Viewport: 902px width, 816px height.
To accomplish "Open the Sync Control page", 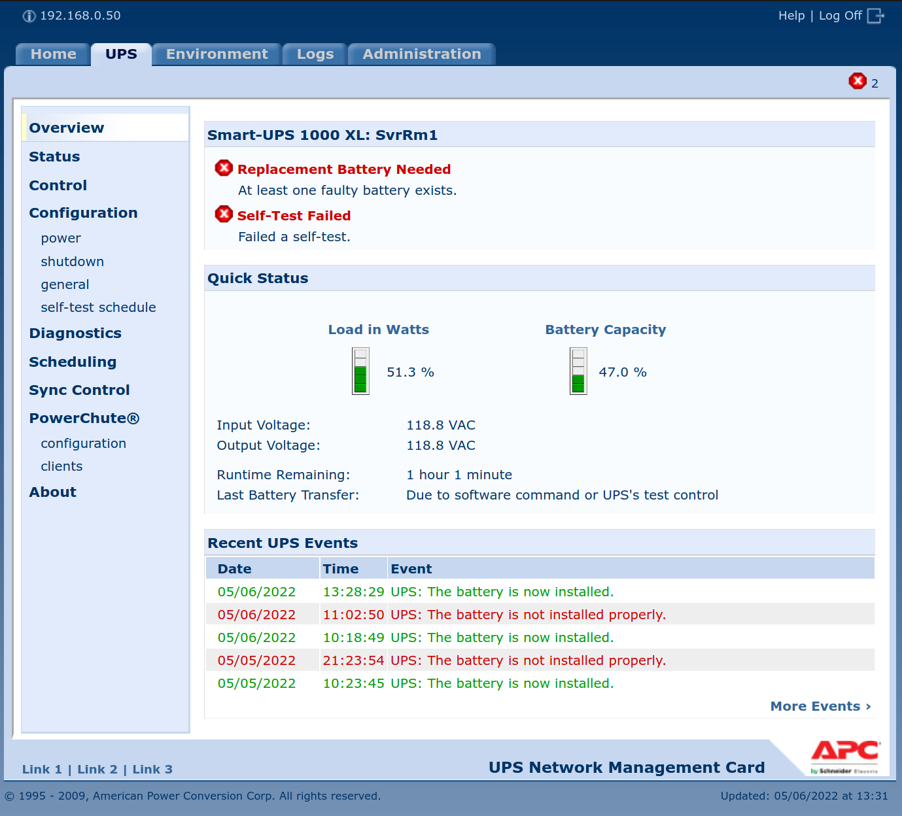I will point(79,390).
